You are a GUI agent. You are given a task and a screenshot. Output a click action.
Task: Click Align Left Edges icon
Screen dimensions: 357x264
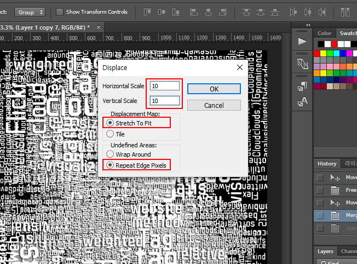tap(194, 12)
